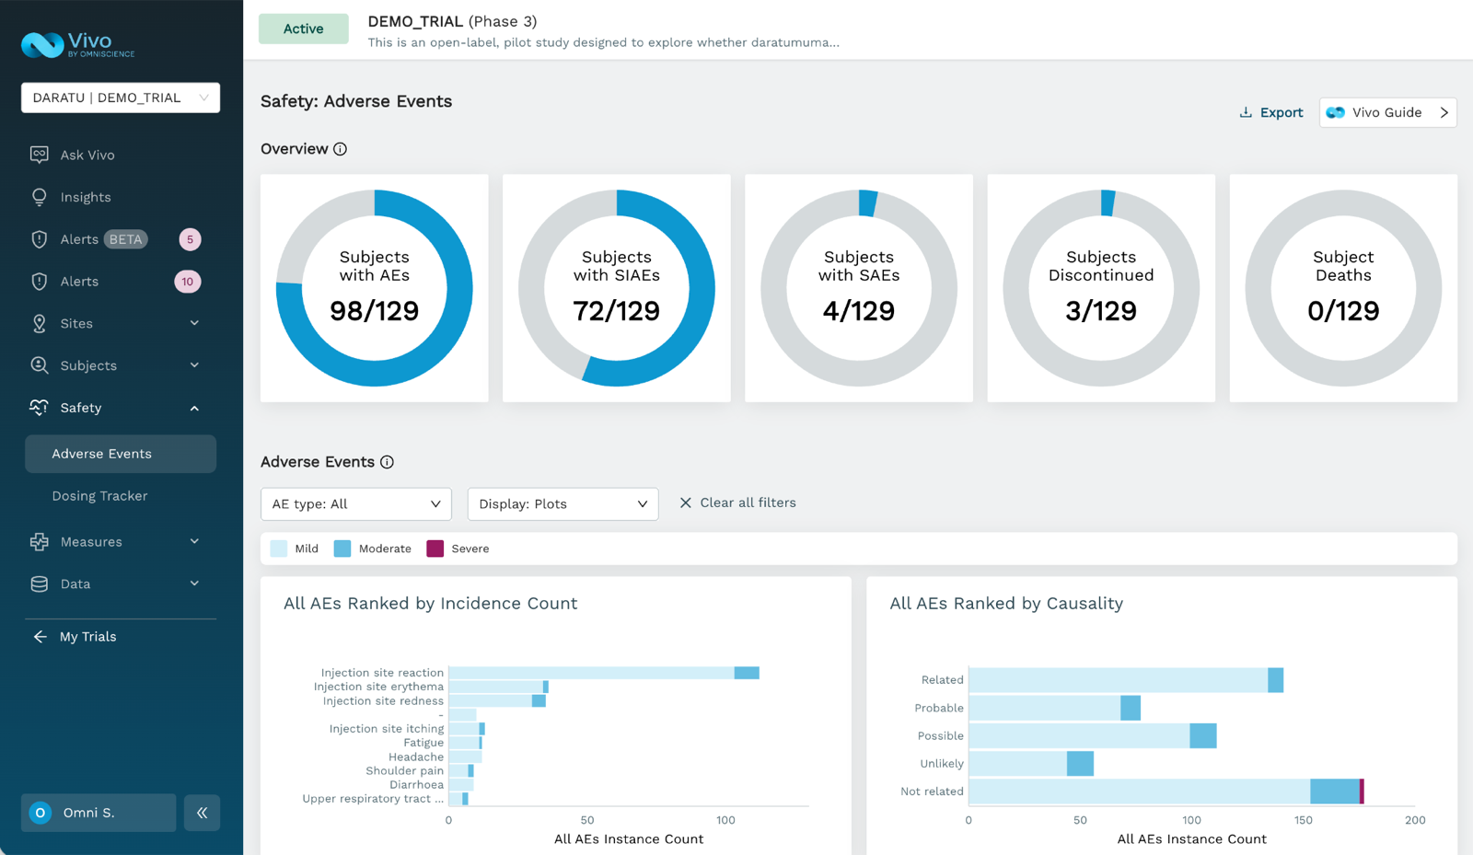Toggle the Moderate severity legend swatch
The image size is (1473, 855).
(342, 549)
